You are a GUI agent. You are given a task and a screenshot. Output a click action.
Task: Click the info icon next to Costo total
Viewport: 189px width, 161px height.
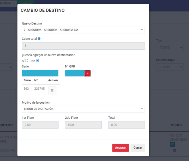(39, 39)
